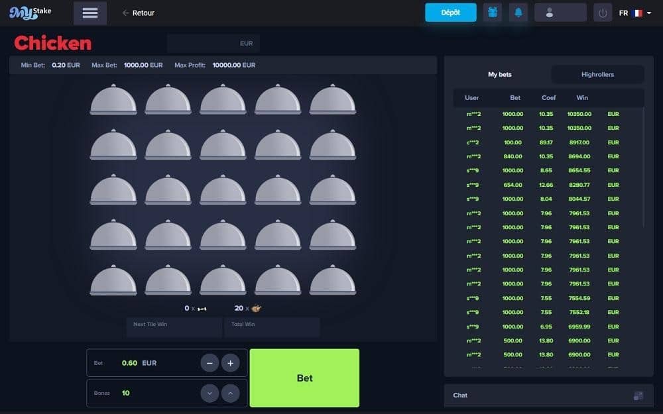The width and height of the screenshot is (663, 414).
Task: Click the MyStake logo
Action: [30, 13]
